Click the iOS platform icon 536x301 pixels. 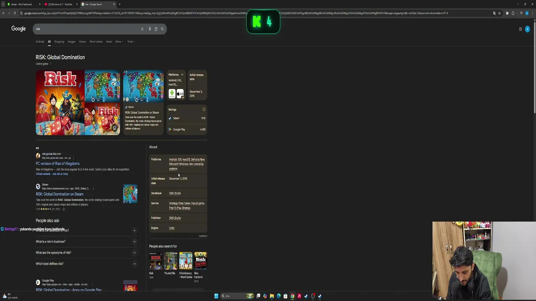(180, 94)
